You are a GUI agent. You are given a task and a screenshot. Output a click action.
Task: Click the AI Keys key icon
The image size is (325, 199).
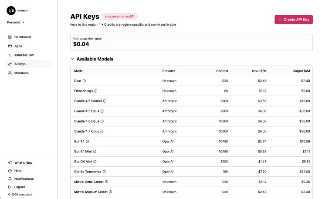pos(10,64)
